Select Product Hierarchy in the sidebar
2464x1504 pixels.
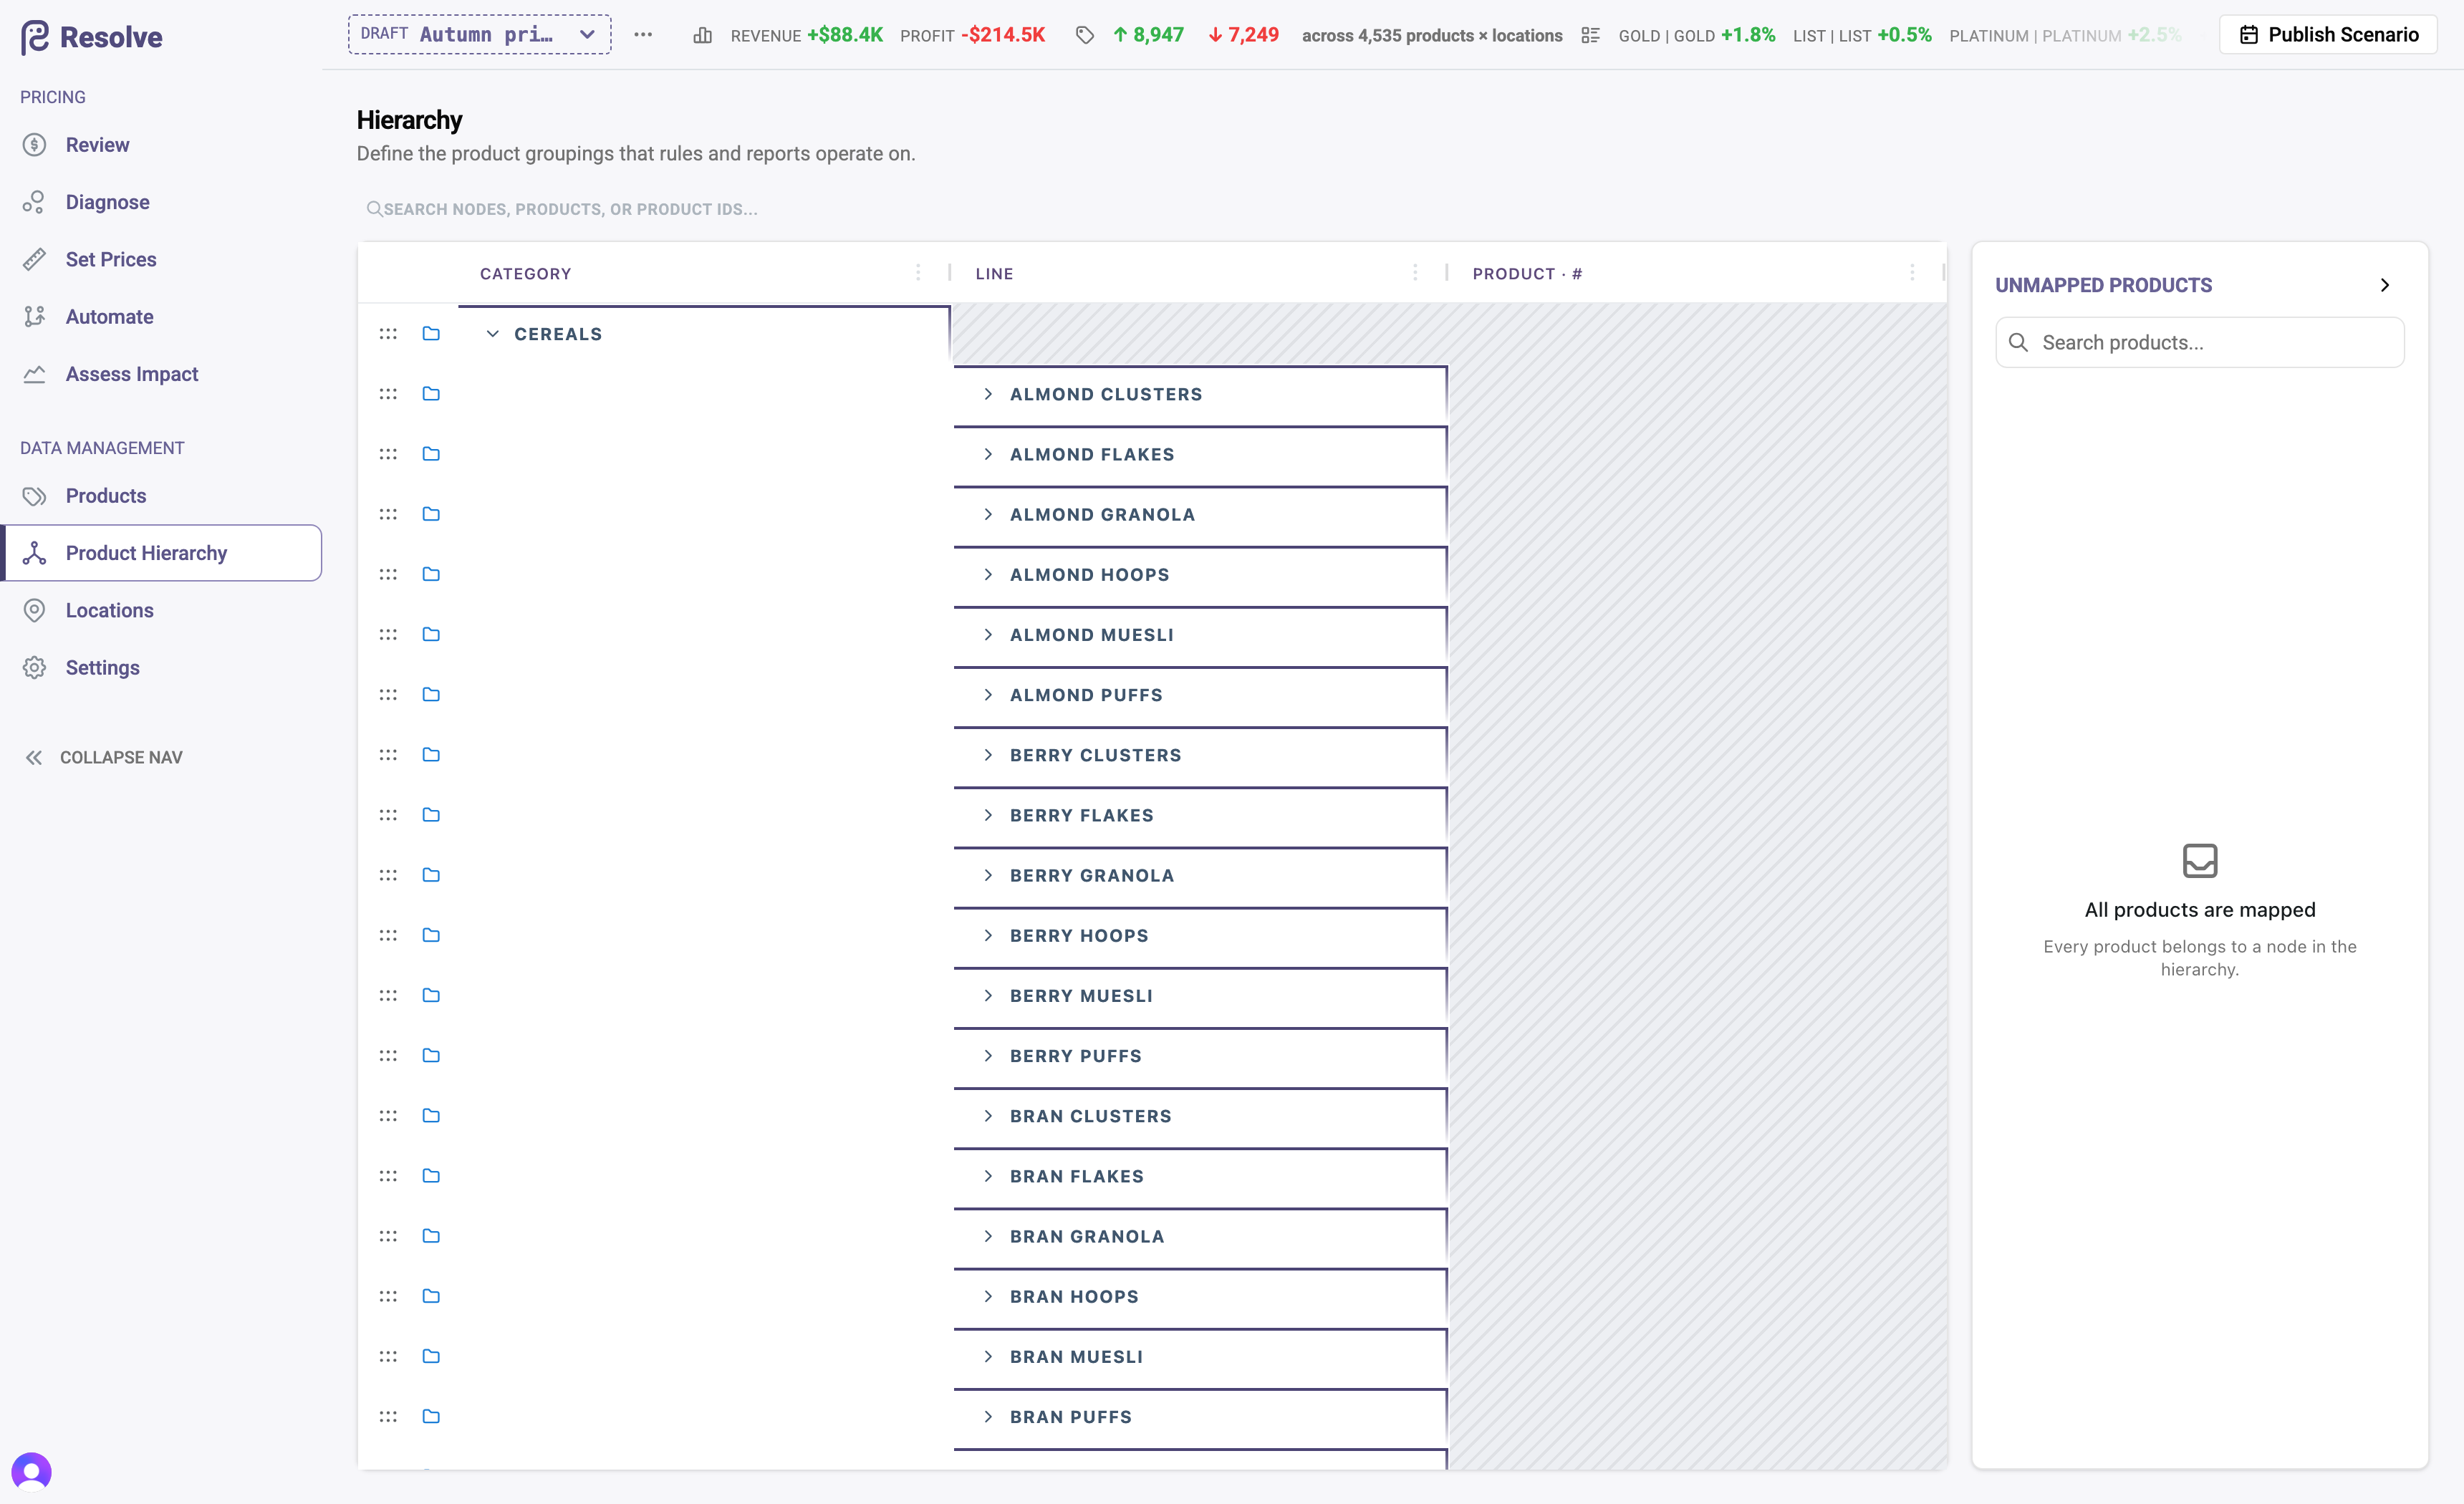tap(161, 553)
